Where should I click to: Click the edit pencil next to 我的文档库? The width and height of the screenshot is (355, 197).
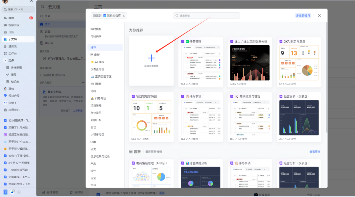124,16
